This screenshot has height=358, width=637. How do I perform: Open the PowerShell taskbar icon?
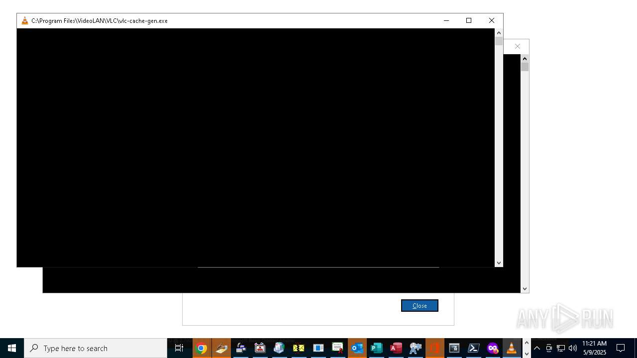(474, 348)
